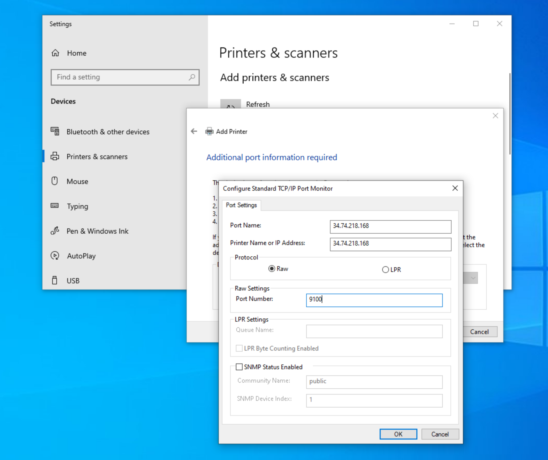Click the USB icon in sidebar
548x460 pixels.
tap(55, 280)
